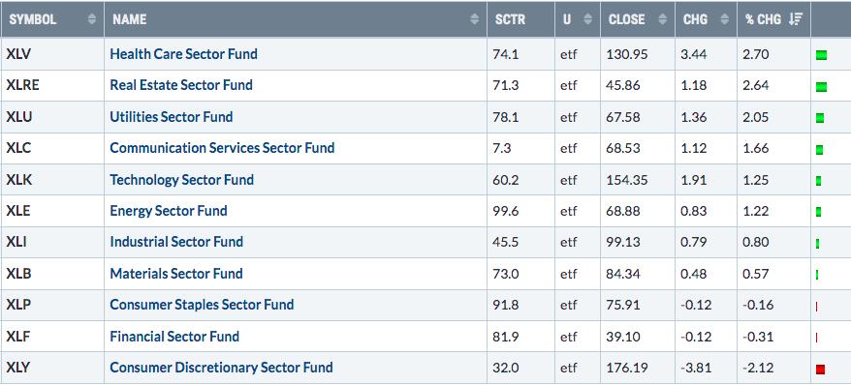Open Real Estate Sector Fund link
The height and width of the screenshot is (385, 851).
click(180, 85)
